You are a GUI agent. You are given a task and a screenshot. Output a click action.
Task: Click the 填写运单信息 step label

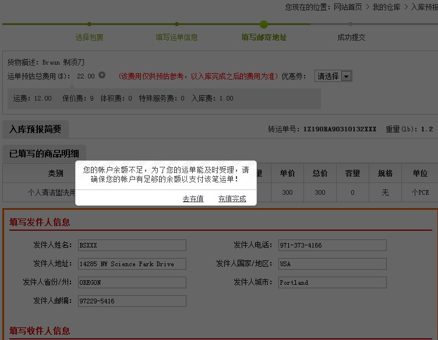pyautogui.click(x=176, y=37)
